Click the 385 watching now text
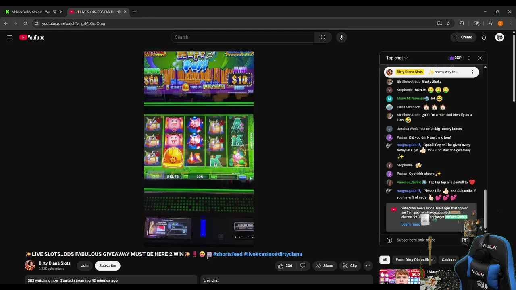 tap(43, 280)
